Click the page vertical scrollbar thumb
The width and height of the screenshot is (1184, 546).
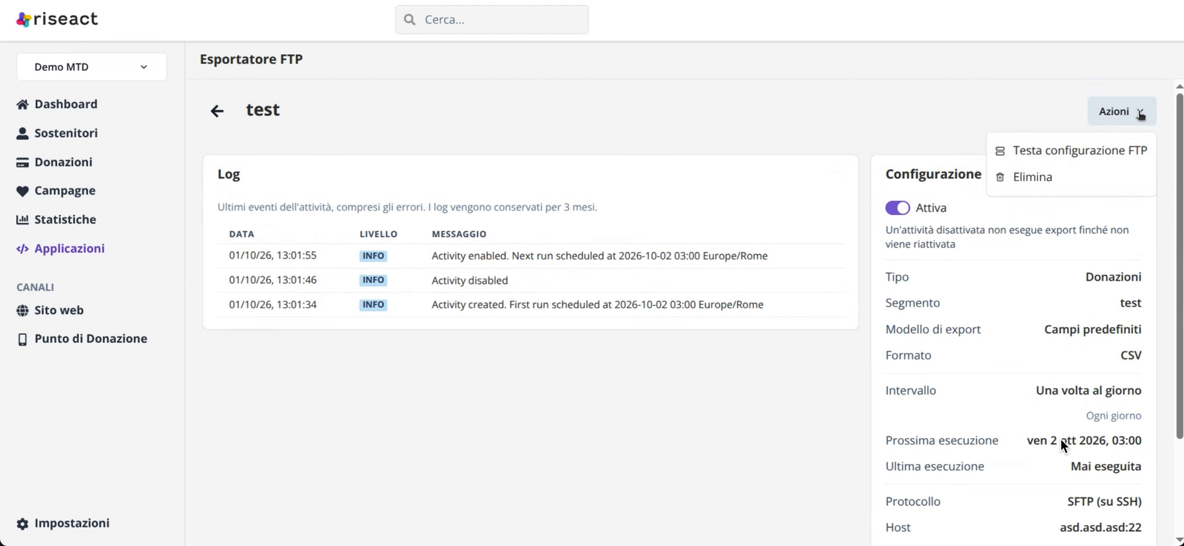1180,266
